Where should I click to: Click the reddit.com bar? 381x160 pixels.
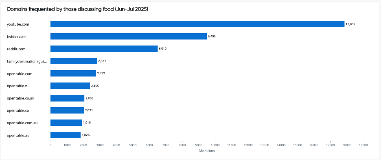(104, 49)
